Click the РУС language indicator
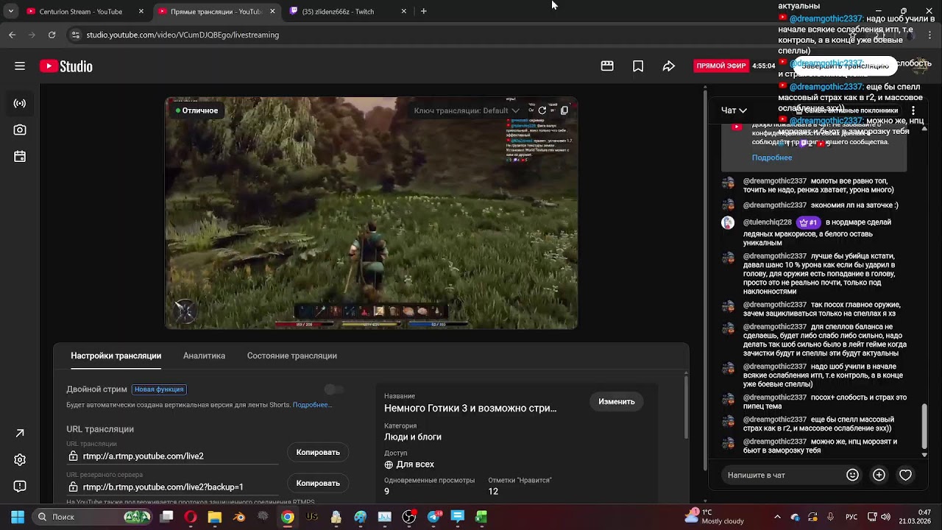 (x=850, y=517)
